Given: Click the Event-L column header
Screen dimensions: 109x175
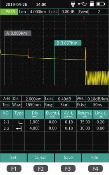Looking at the screenshot, I should coord(52,114).
